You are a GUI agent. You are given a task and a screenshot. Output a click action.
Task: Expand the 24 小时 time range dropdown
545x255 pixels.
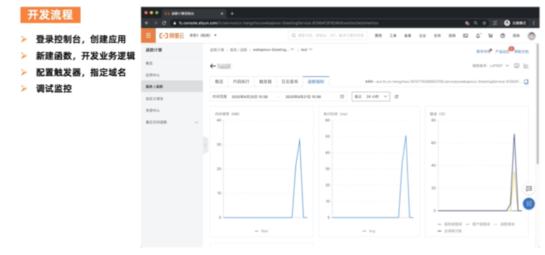click(x=371, y=96)
